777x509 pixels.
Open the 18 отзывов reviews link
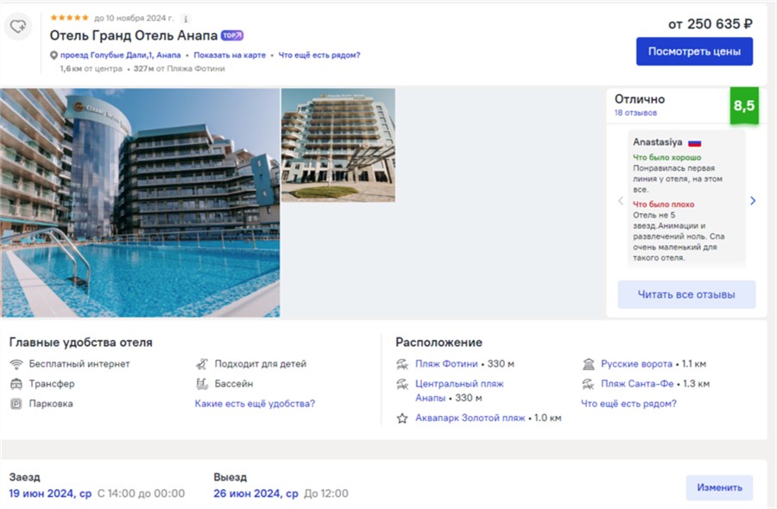[x=635, y=113]
